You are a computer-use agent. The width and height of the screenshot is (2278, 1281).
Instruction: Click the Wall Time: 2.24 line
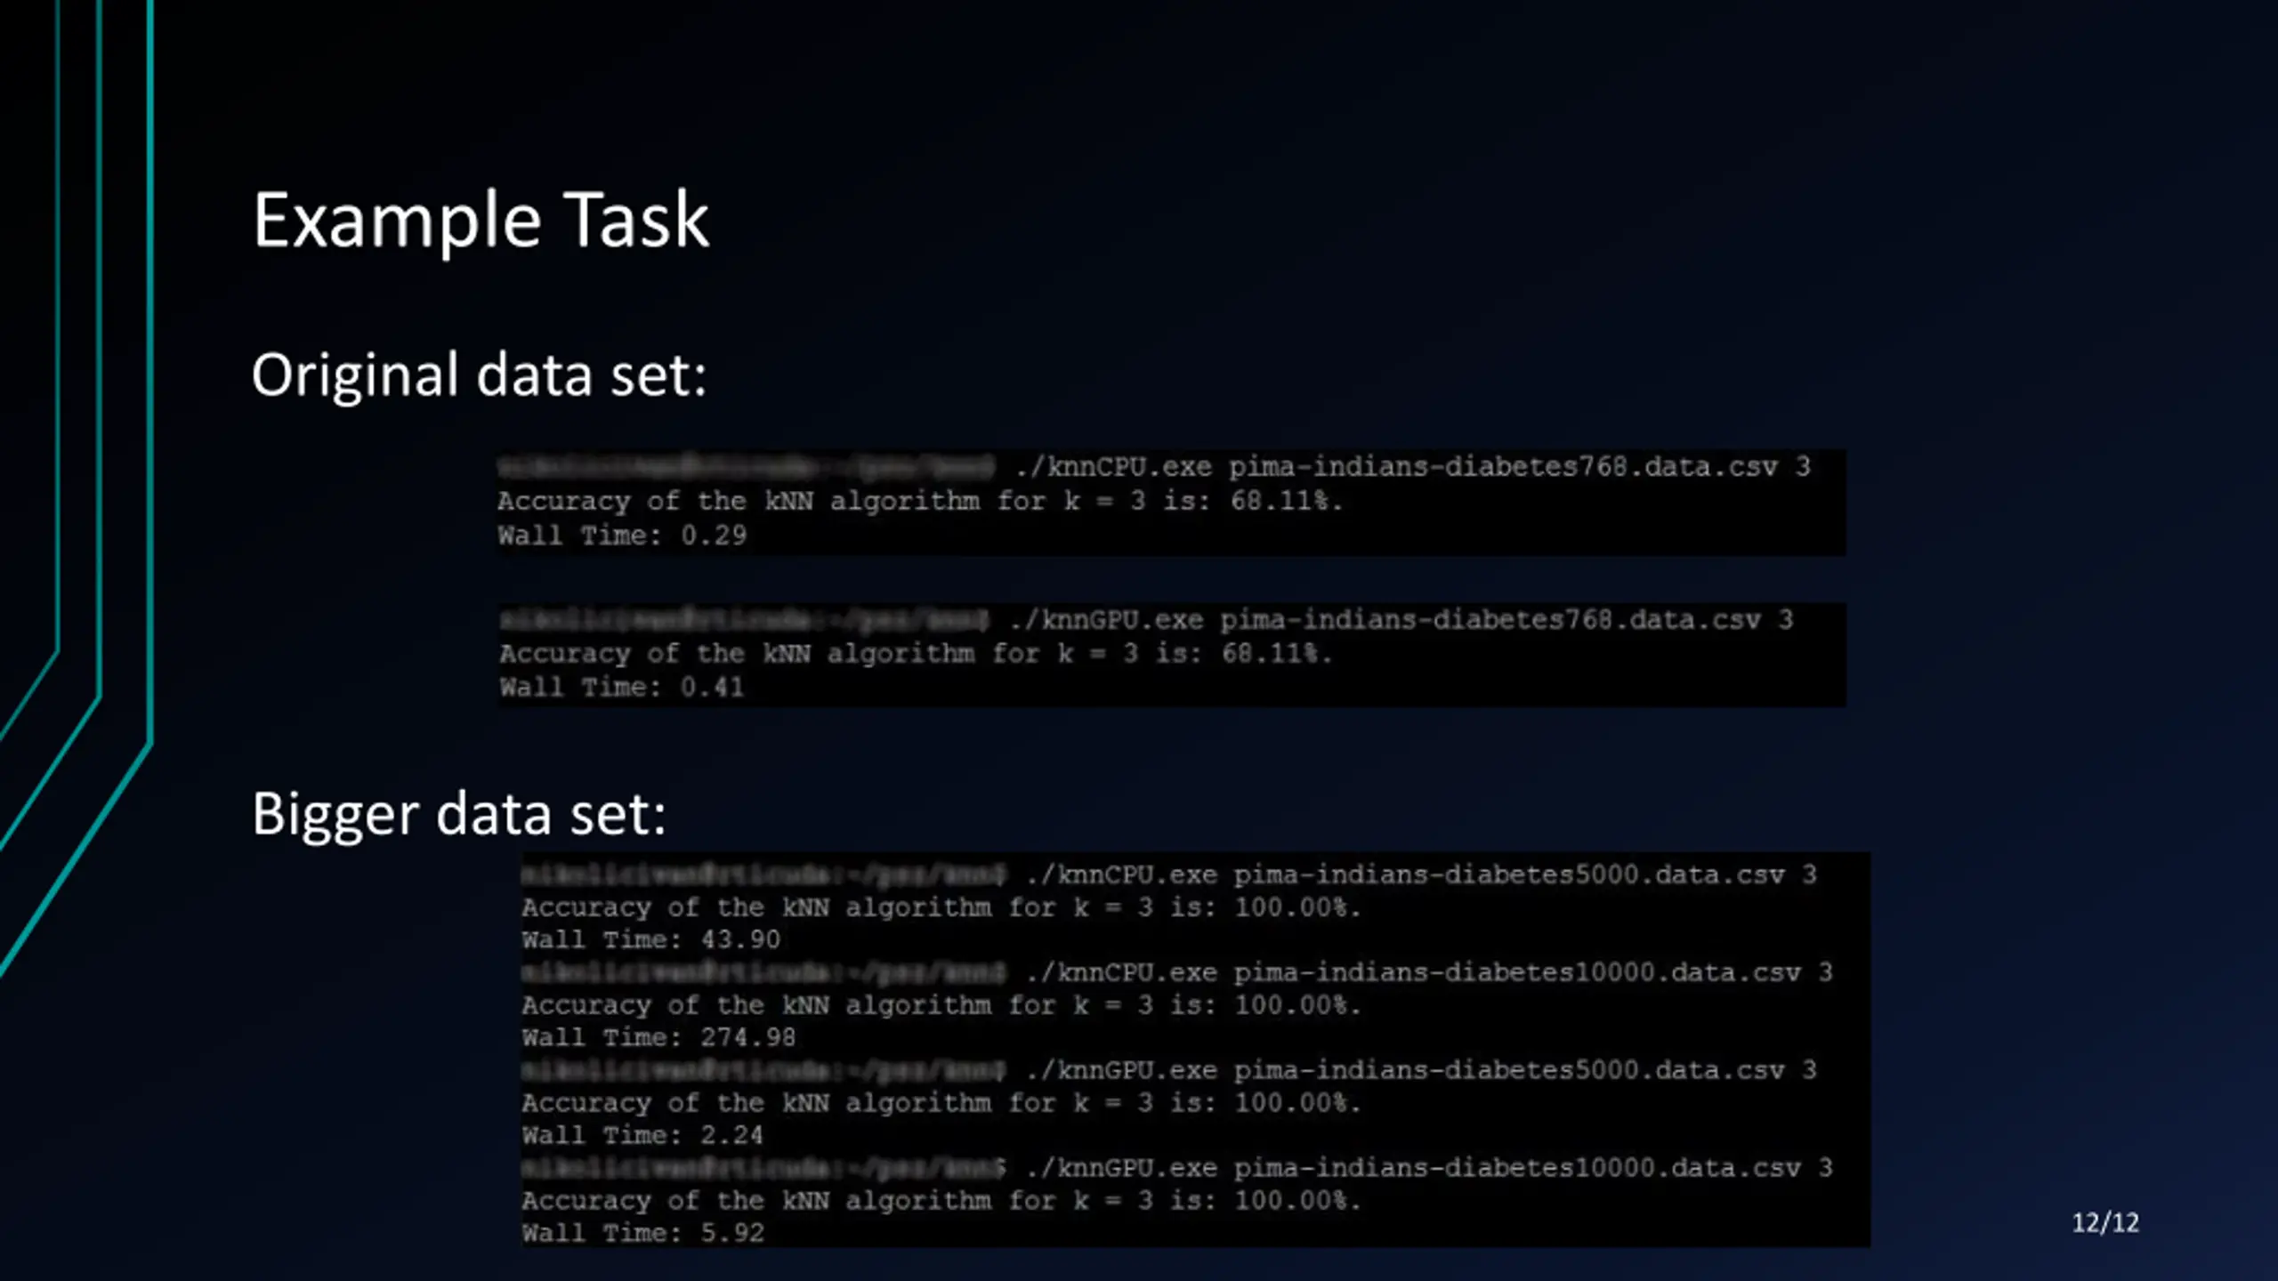[x=642, y=1135]
